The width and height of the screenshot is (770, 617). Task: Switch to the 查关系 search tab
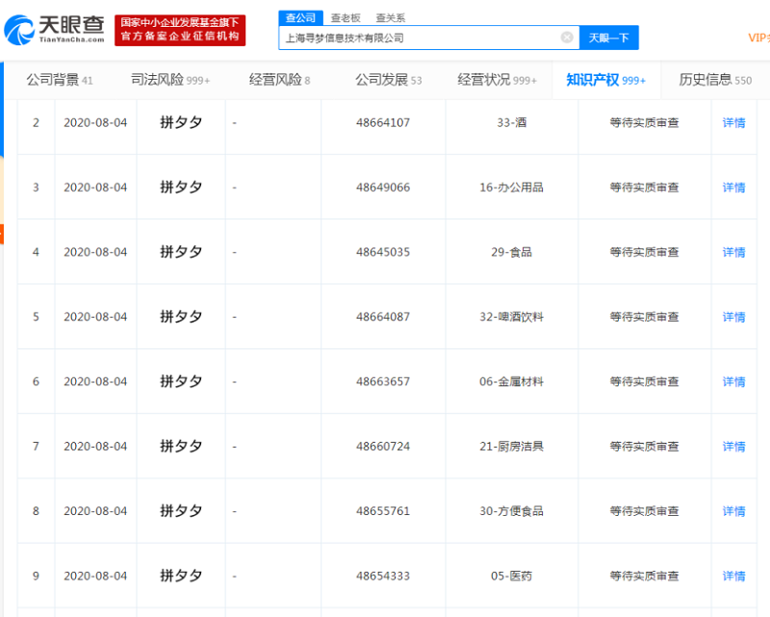point(390,17)
